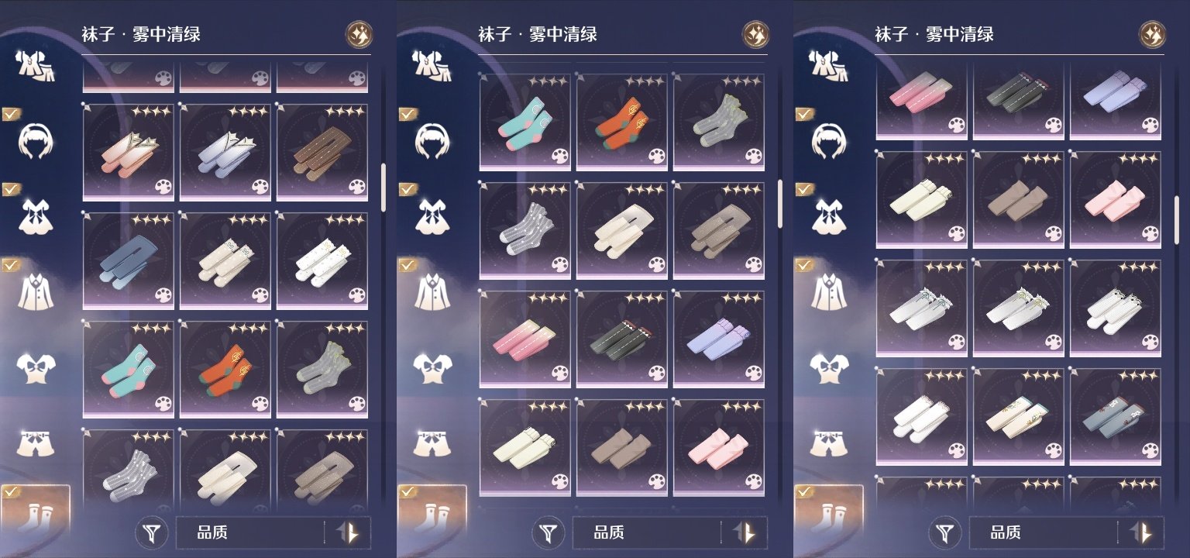Screen dimensions: 1190x558
Task: Open filter funnel in left panel
Action: (153, 532)
